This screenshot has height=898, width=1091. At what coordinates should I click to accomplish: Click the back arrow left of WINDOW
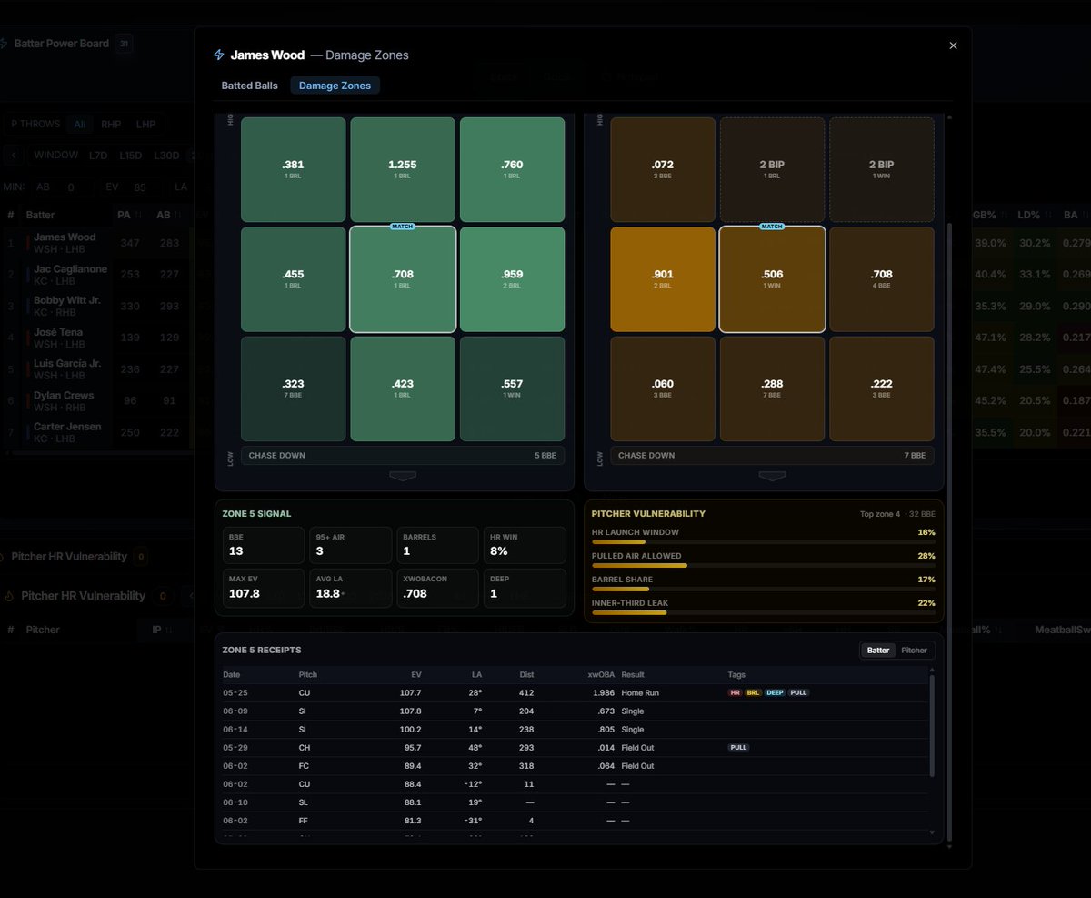point(15,156)
